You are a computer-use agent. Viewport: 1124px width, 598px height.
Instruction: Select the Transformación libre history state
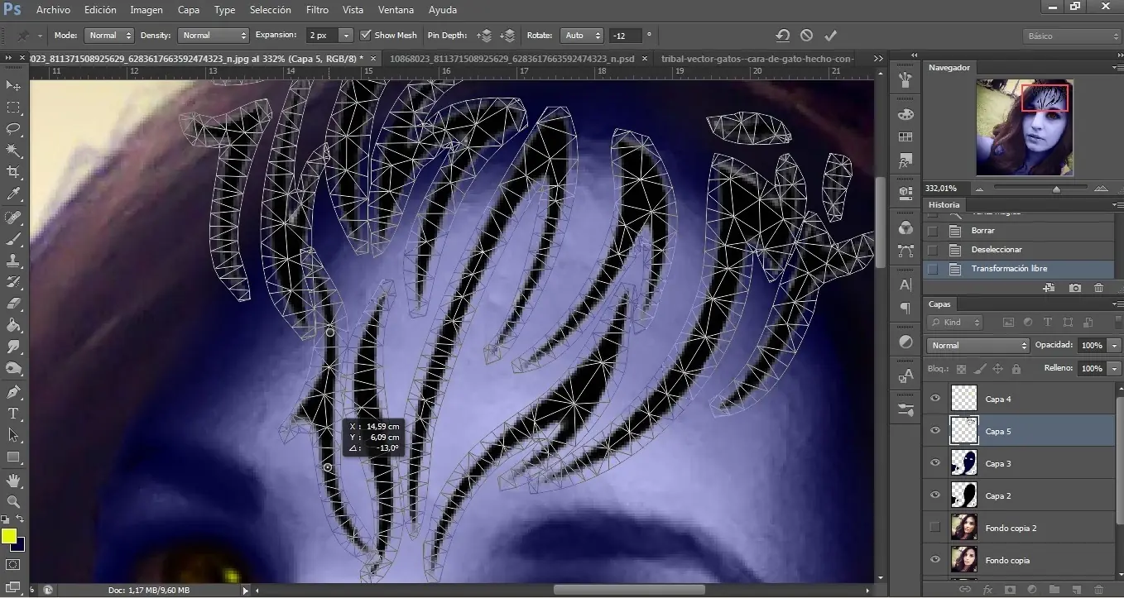pyautogui.click(x=1019, y=269)
